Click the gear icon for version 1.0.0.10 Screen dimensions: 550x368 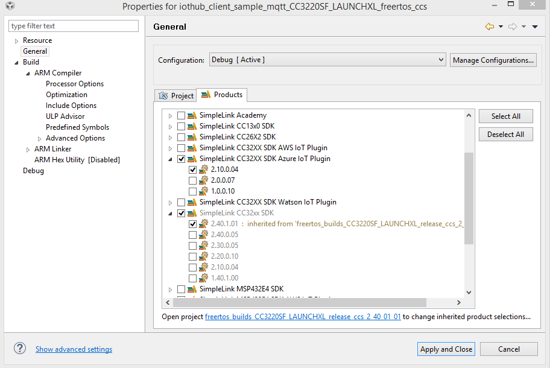[203, 191]
